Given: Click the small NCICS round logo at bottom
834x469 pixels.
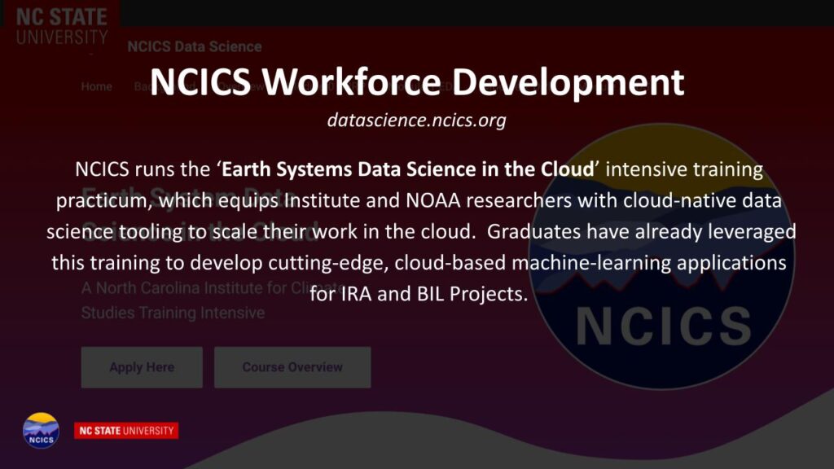Looking at the screenshot, I should click(x=41, y=431).
